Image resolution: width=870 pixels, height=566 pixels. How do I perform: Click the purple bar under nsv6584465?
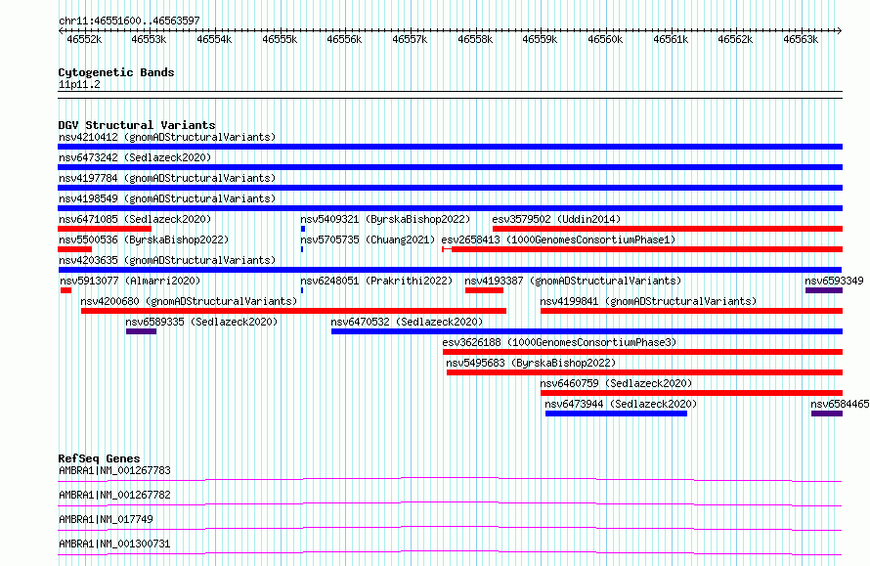(827, 414)
